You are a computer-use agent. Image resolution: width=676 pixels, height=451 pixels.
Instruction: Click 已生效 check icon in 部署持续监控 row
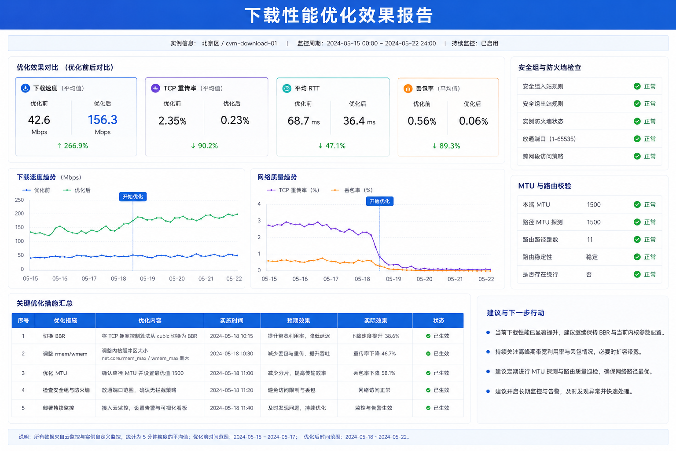tap(428, 408)
